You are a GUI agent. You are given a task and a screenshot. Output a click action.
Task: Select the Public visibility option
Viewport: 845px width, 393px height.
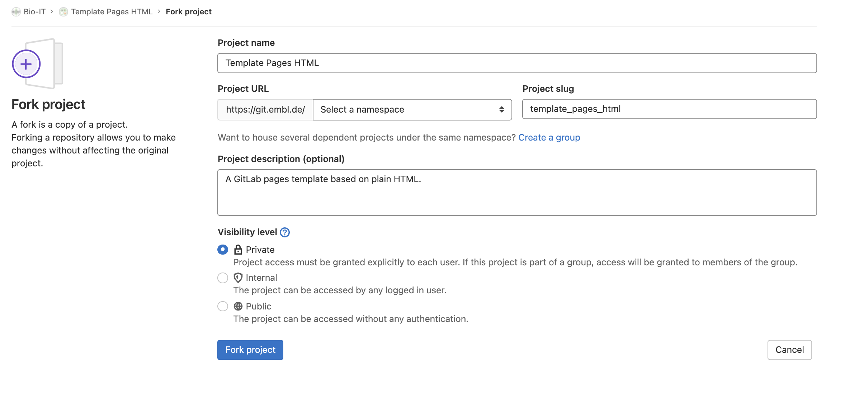222,306
